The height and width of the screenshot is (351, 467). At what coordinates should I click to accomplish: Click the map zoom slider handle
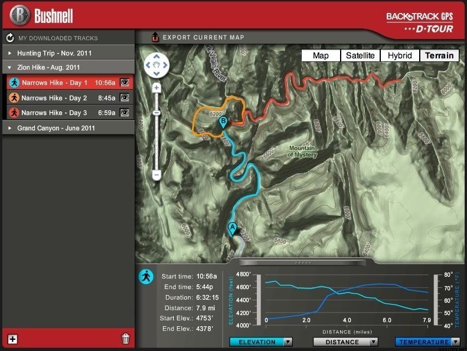click(x=156, y=113)
